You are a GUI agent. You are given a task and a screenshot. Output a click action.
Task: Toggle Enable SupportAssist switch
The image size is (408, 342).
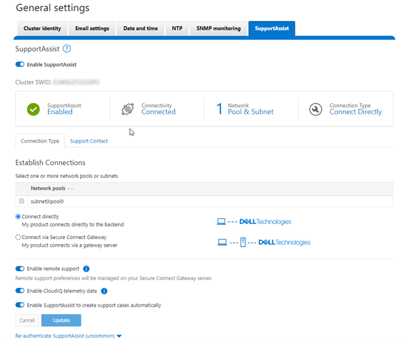coord(19,64)
